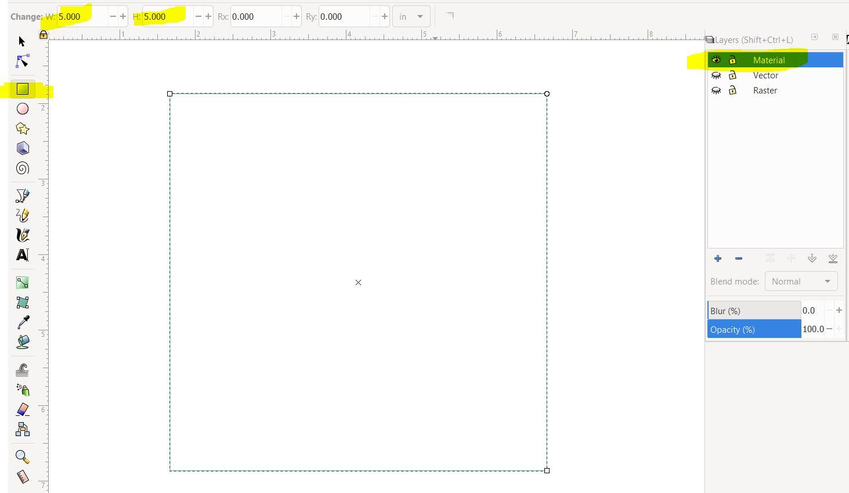Select the Eraser tool
Screen dimensions: 849x493
(22, 409)
